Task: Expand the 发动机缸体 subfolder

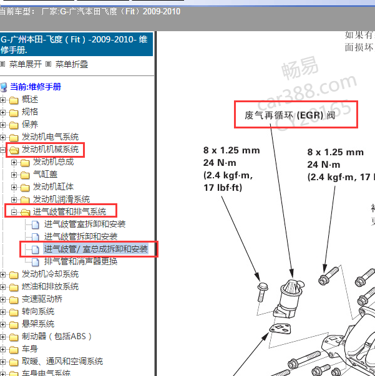Action: [x=14, y=187]
